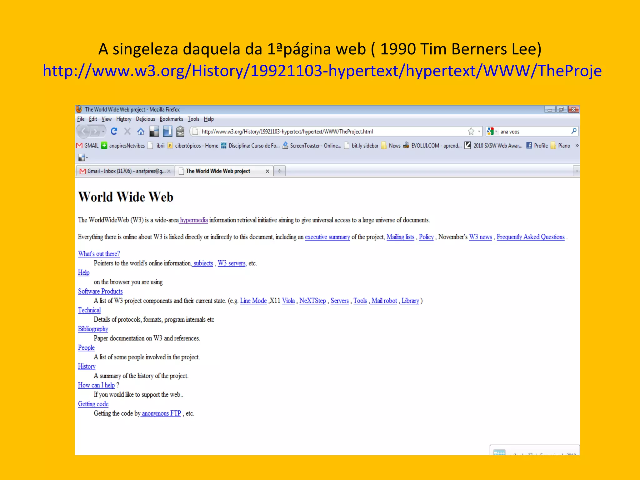Open the Tools menu
The width and height of the screenshot is (640, 480).
193,119
